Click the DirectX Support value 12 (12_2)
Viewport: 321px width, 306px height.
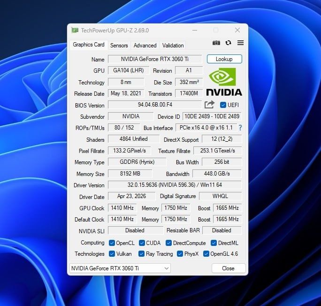click(x=222, y=139)
